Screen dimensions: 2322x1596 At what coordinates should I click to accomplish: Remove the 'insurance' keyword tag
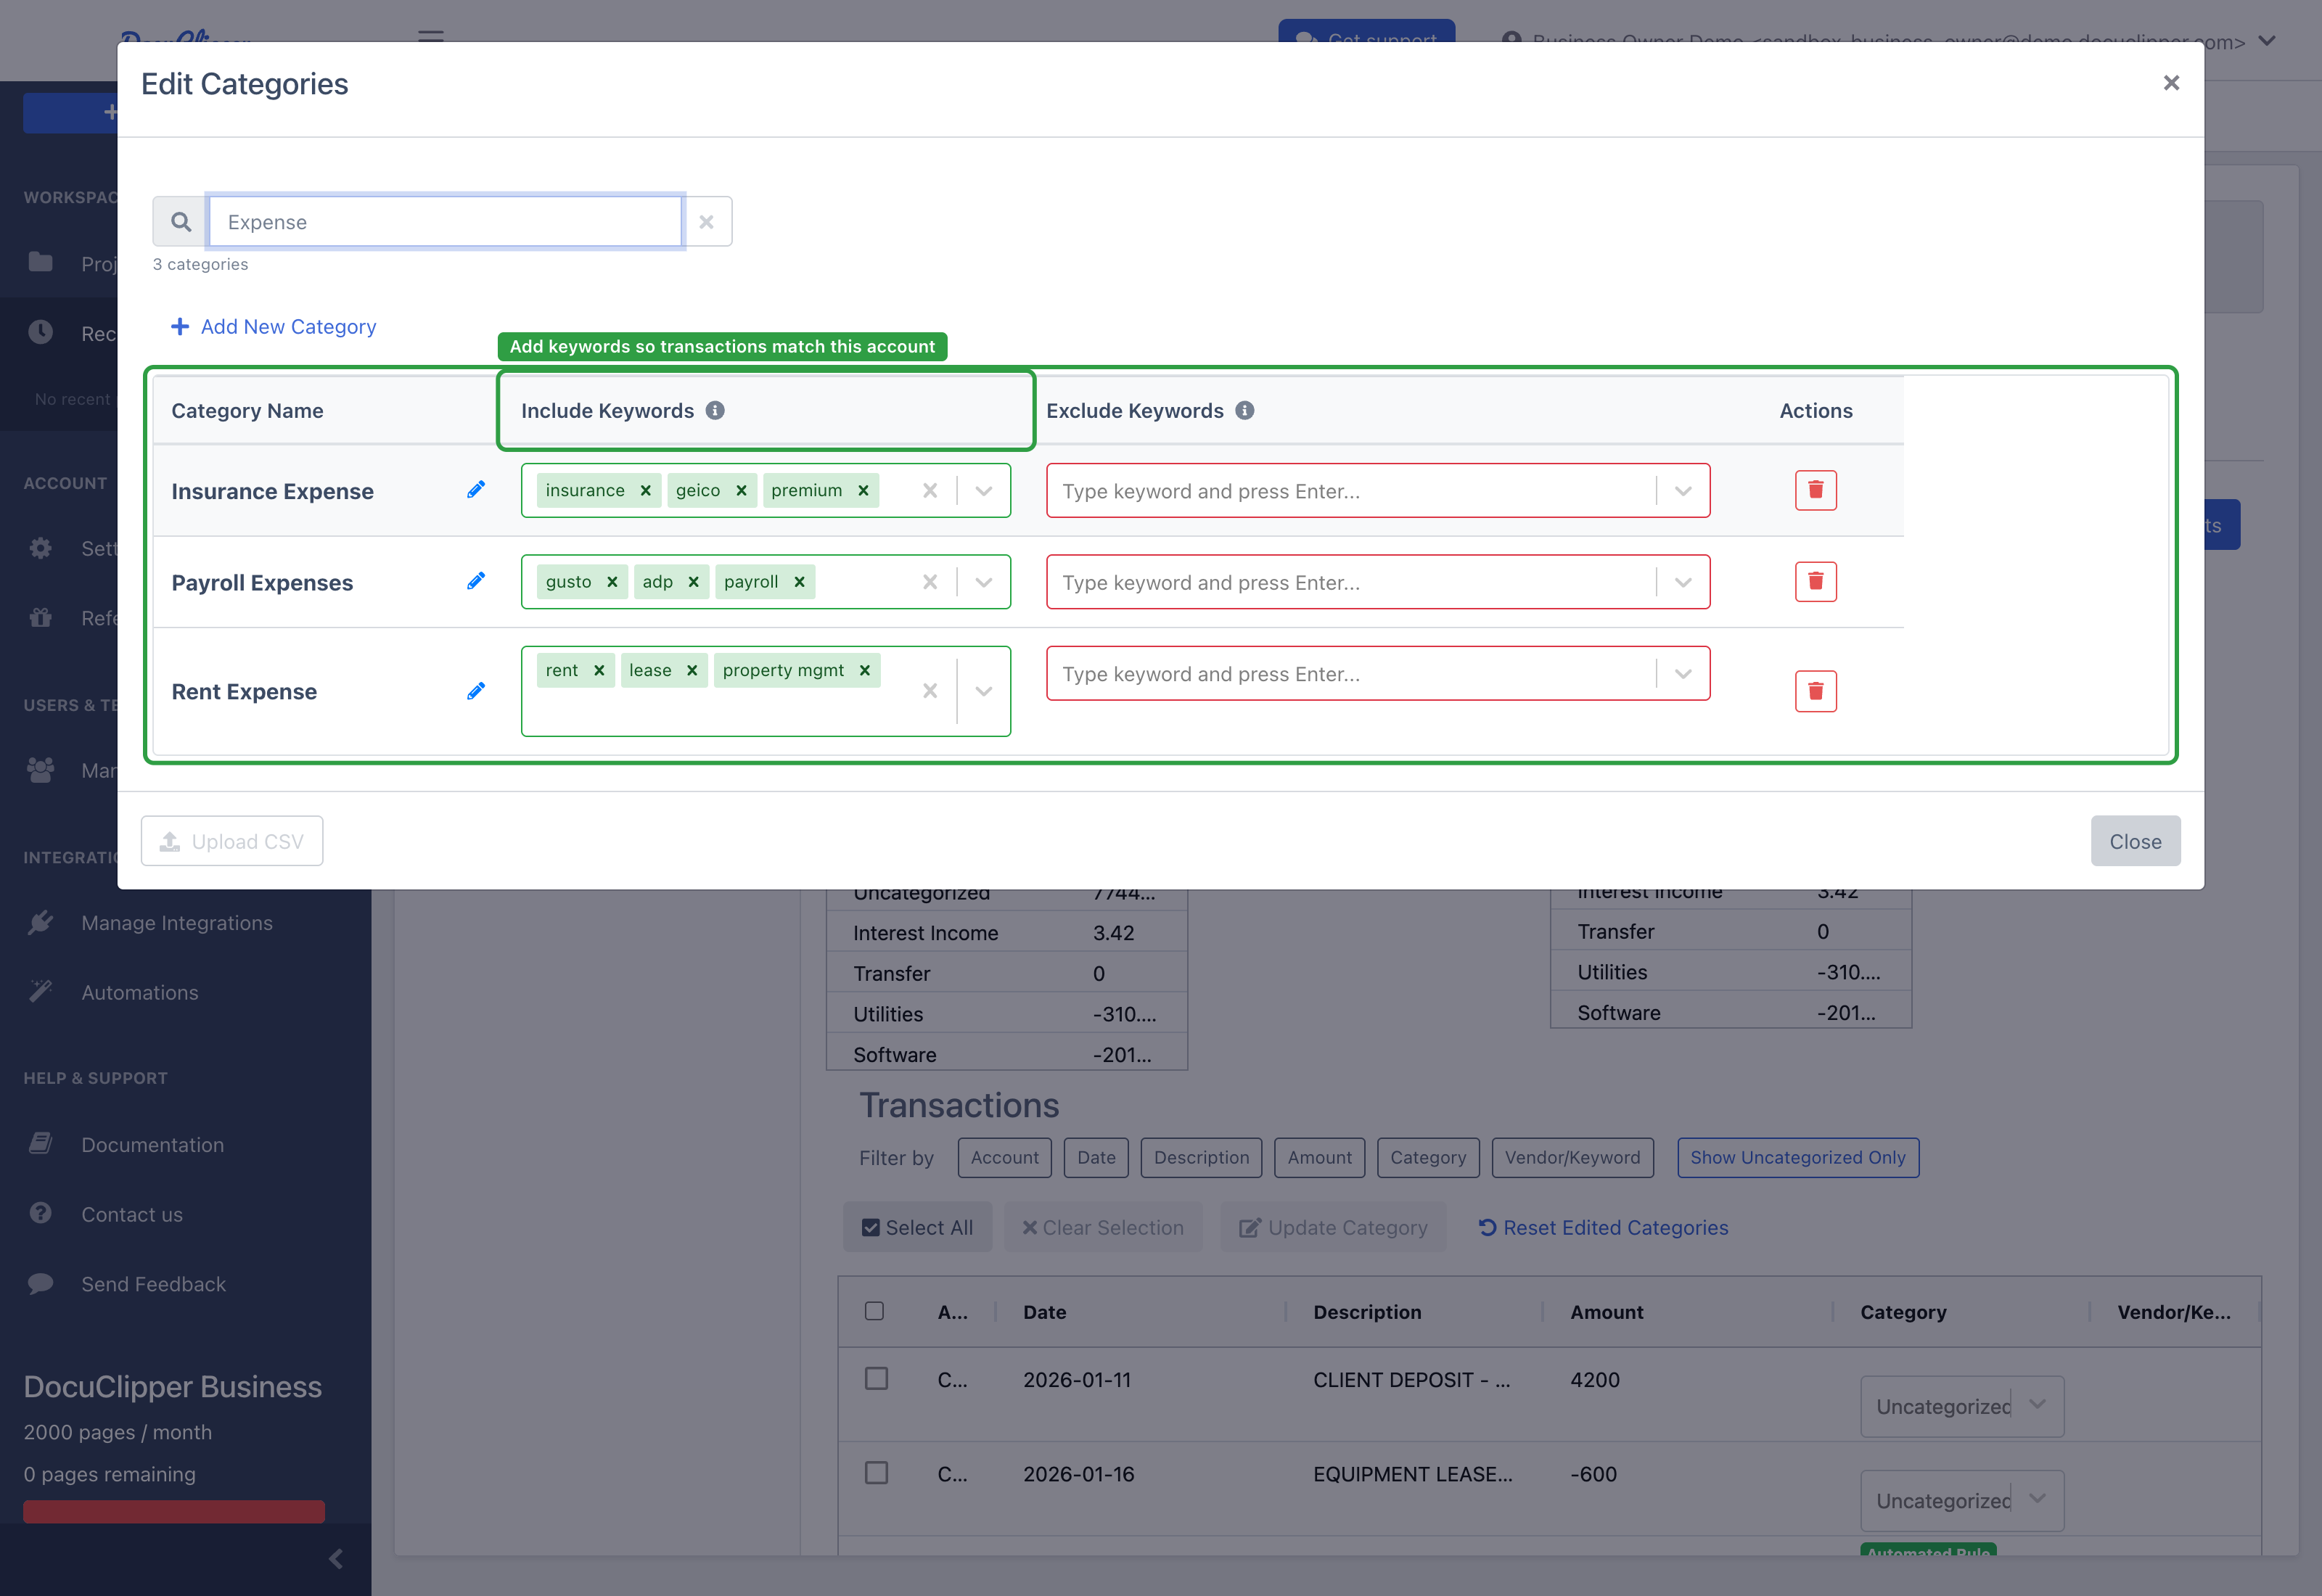[646, 490]
